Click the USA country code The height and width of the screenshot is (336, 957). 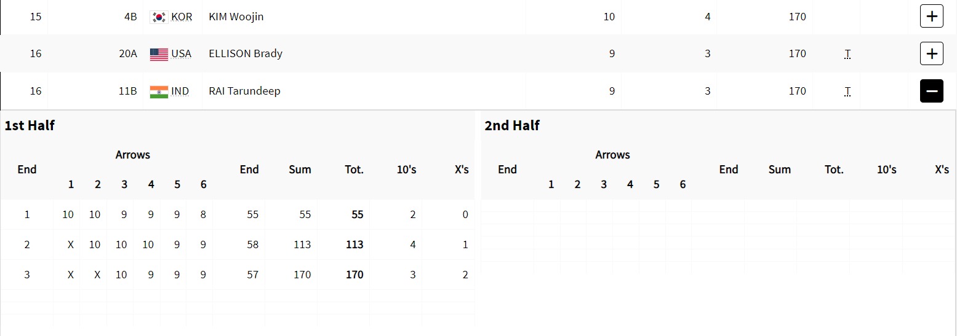tap(181, 53)
